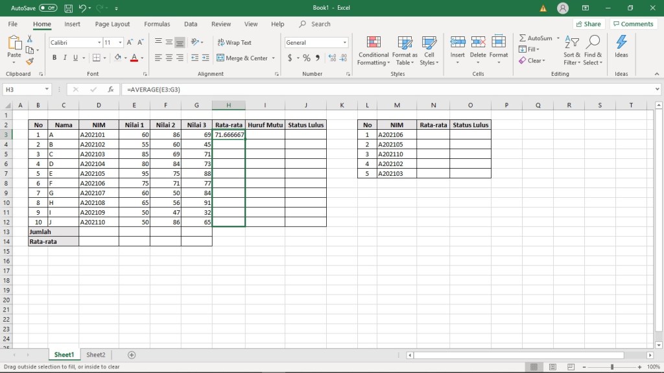Click the Insert Function fx icon
Image resolution: width=664 pixels, height=373 pixels.
[x=111, y=90]
